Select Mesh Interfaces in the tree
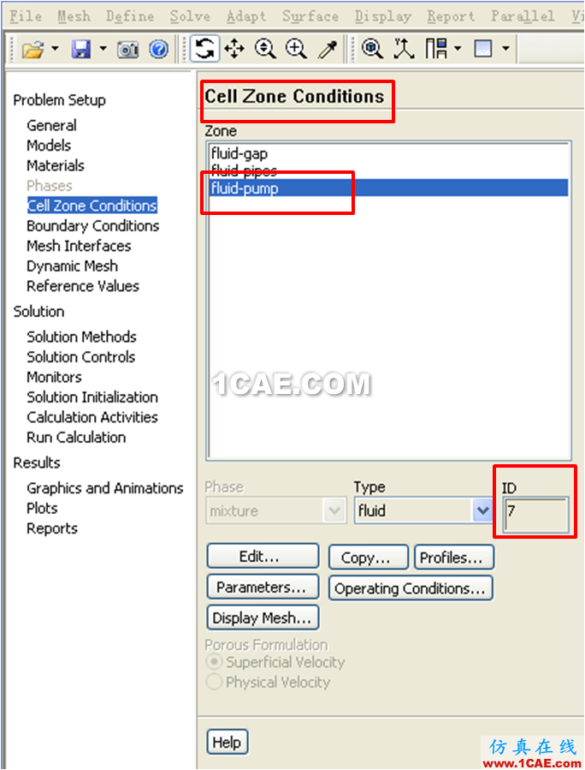Image resolution: width=585 pixels, height=770 pixels. click(79, 246)
